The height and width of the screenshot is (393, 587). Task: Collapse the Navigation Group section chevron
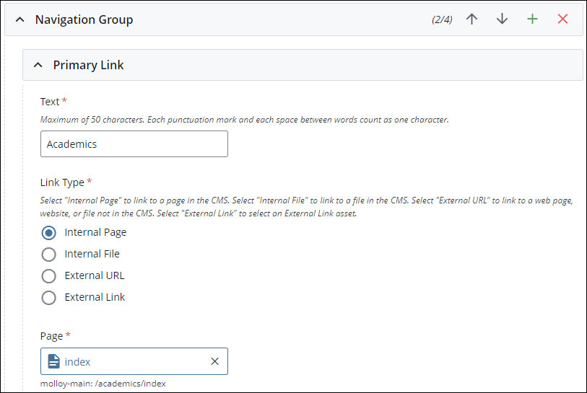pyautogui.click(x=19, y=19)
